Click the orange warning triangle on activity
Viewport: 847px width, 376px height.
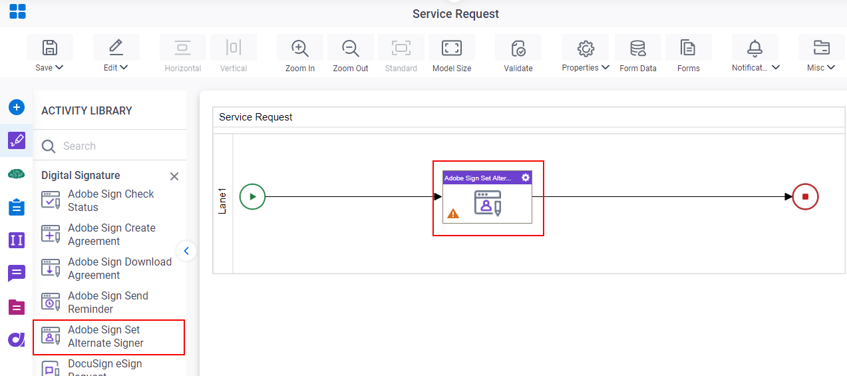[453, 214]
